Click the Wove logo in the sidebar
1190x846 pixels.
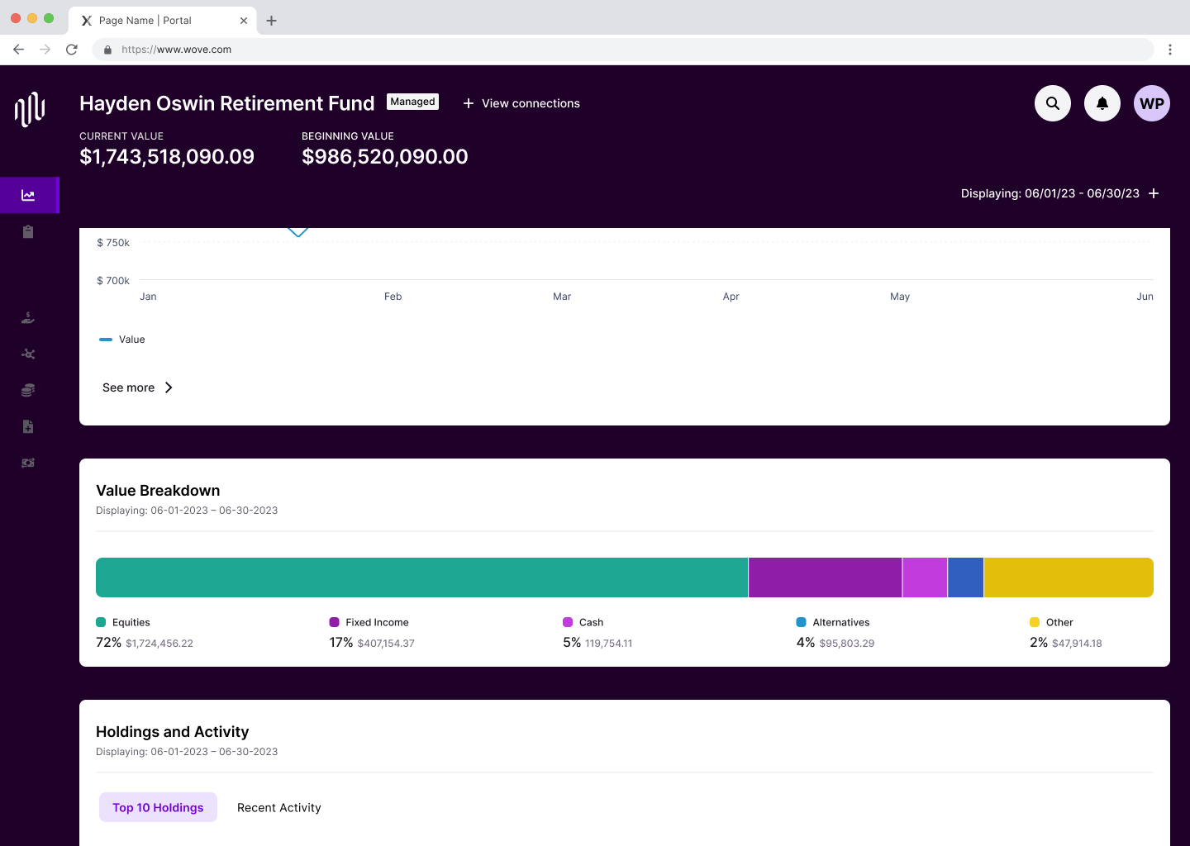[x=30, y=109]
